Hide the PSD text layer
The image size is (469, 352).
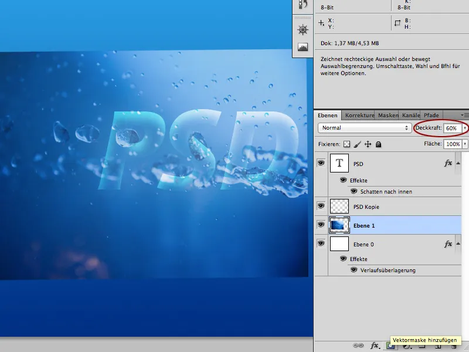[x=320, y=164]
